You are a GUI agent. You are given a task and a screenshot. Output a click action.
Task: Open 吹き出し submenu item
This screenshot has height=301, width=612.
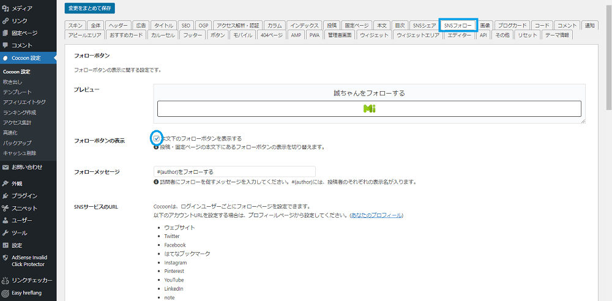(x=13, y=82)
